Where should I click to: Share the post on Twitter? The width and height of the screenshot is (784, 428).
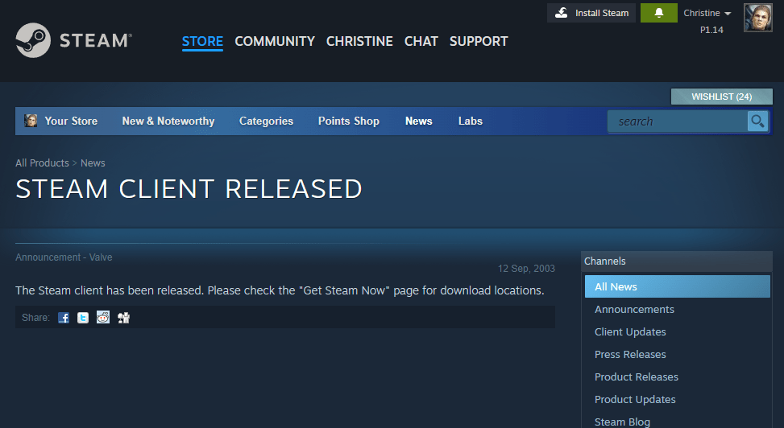tap(83, 318)
